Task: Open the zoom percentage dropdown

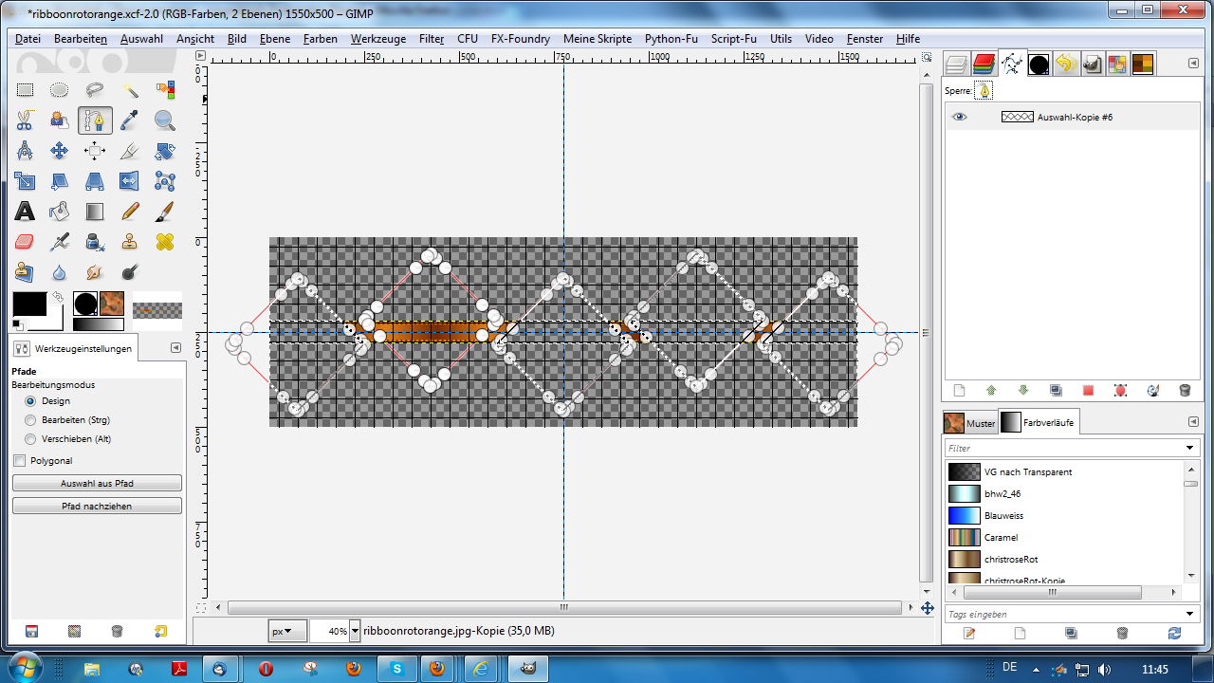Action: (356, 631)
